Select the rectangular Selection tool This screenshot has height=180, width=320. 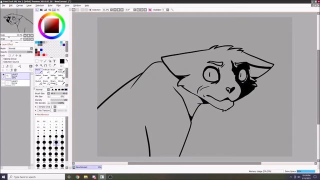[36, 61]
